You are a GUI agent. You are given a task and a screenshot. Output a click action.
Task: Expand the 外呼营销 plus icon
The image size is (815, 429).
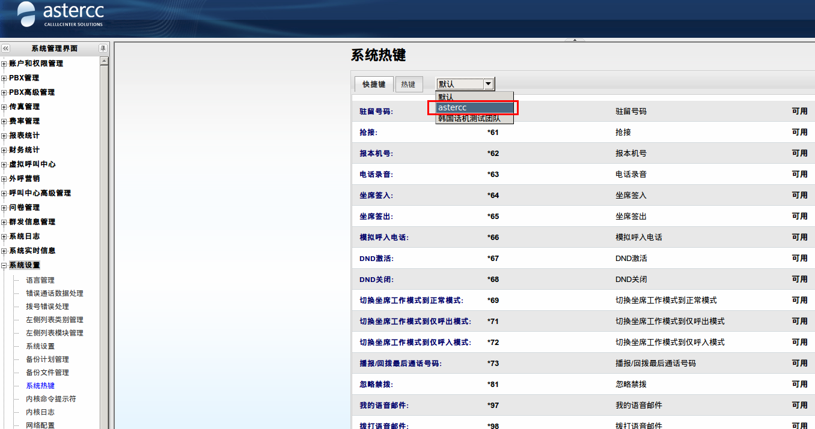point(4,179)
